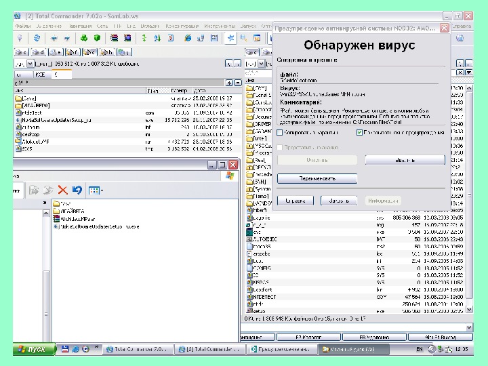Click the red Delete X icon in Explorer toolbar
The image size is (488, 366).
62,191
